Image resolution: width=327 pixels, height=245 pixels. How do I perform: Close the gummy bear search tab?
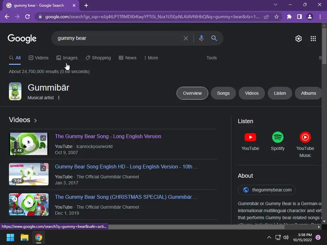coord(74,5)
